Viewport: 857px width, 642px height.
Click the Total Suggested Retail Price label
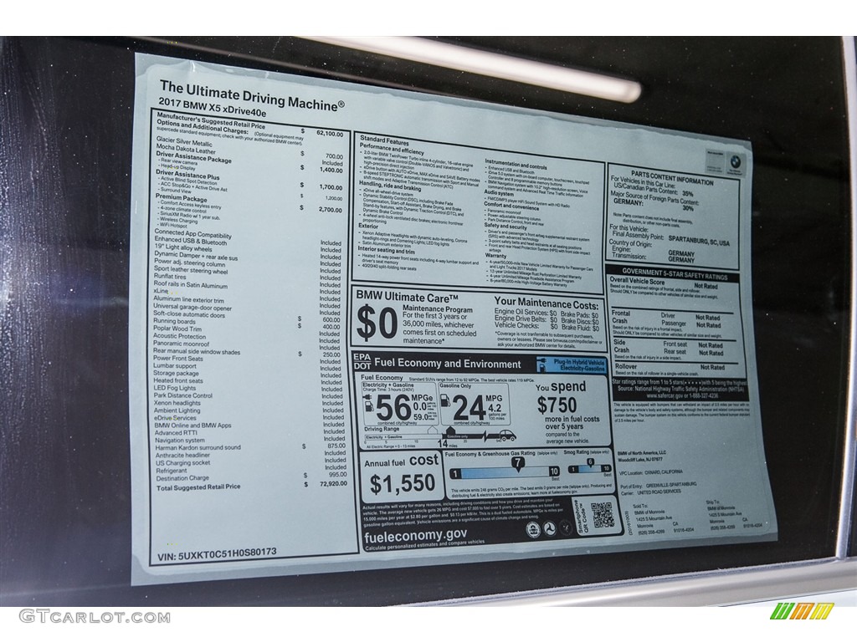pos(198,487)
